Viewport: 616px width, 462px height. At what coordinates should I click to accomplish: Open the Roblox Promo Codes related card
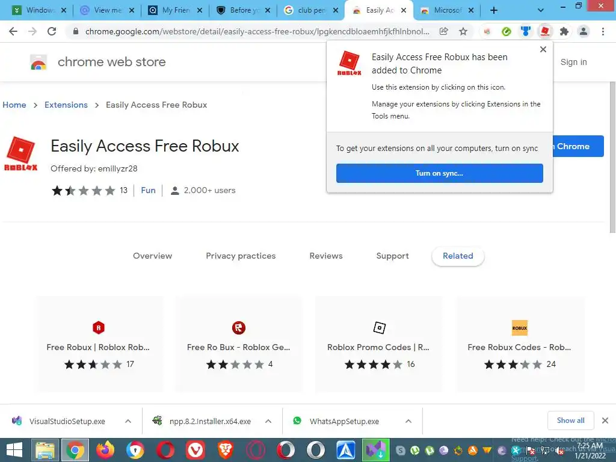coord(379,345)
